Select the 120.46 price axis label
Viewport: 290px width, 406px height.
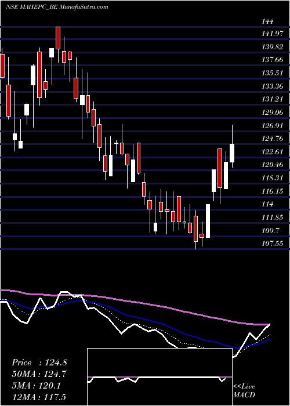point(273,165)
